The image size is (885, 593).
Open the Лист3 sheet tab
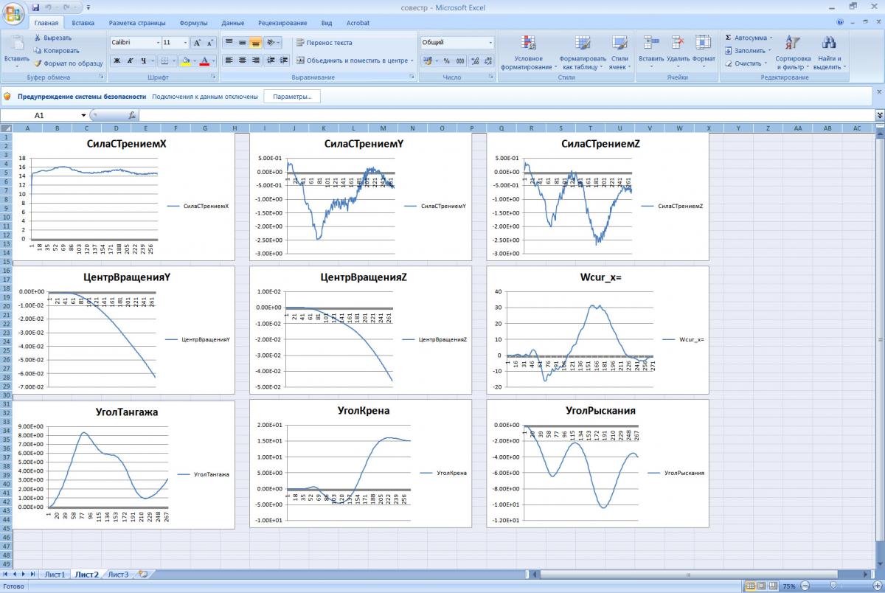118,574
